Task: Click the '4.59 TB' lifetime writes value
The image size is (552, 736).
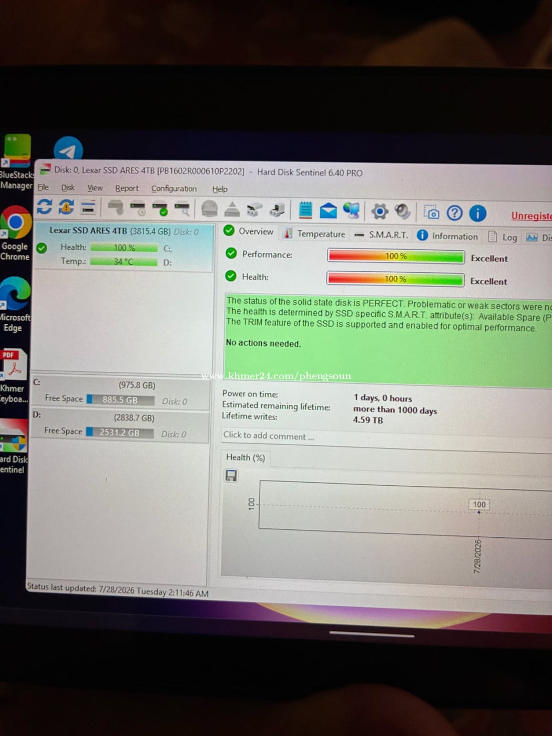Action: 368,420
